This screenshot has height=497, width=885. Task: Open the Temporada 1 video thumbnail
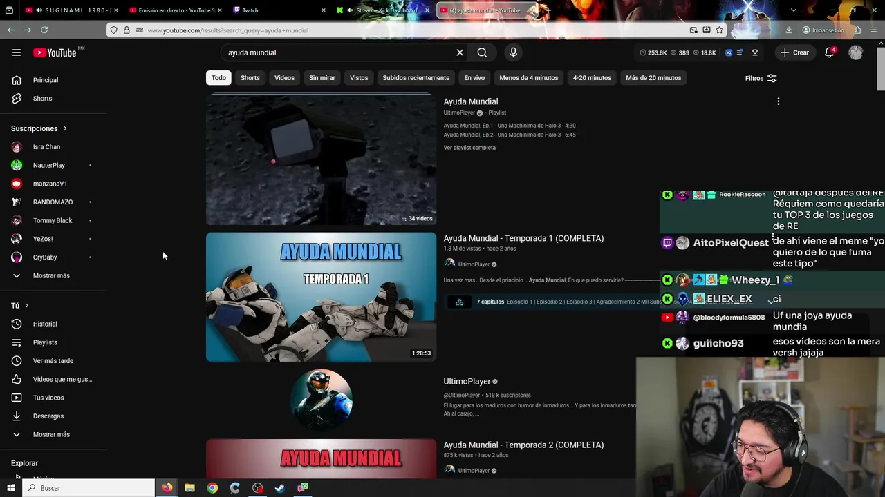321,297
